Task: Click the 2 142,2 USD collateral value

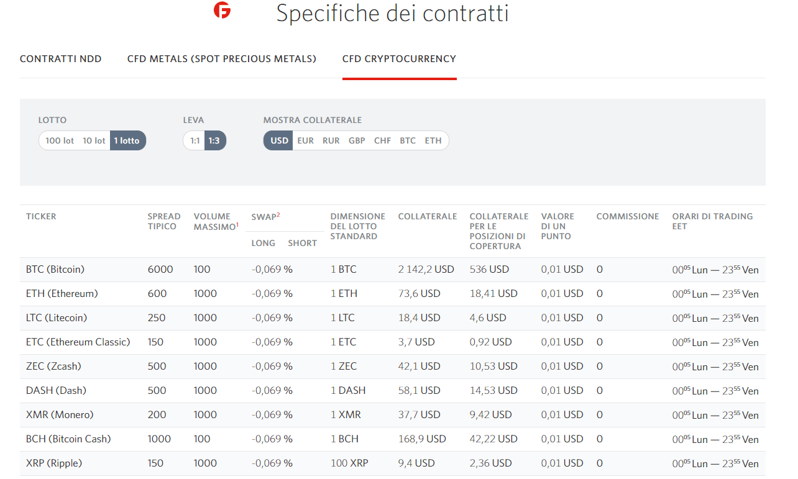Action: 426,270
